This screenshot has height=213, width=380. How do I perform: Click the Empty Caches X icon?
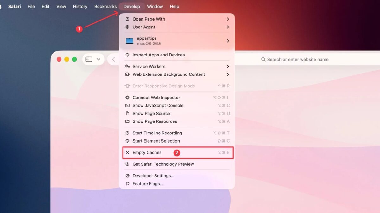point(127,153)
